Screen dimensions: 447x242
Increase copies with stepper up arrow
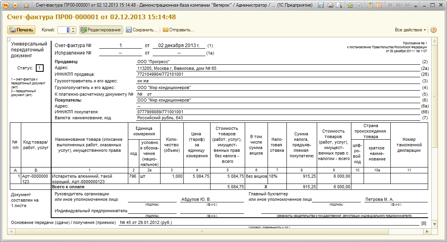point(73,28)
